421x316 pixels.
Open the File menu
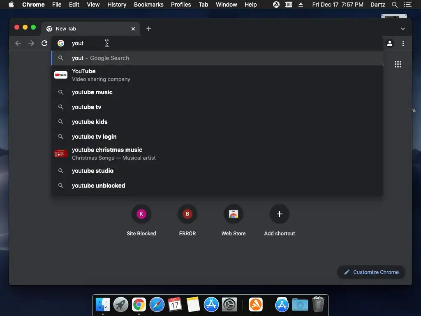pyautogui.click(x=57, y=5)
